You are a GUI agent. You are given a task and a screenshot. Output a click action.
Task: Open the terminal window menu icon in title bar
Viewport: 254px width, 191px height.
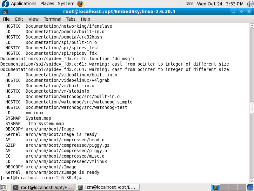[x=5, y=12]
